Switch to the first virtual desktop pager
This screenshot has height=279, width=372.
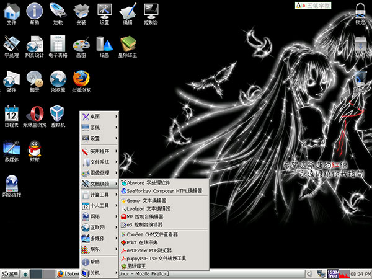(x=37, y=274)
